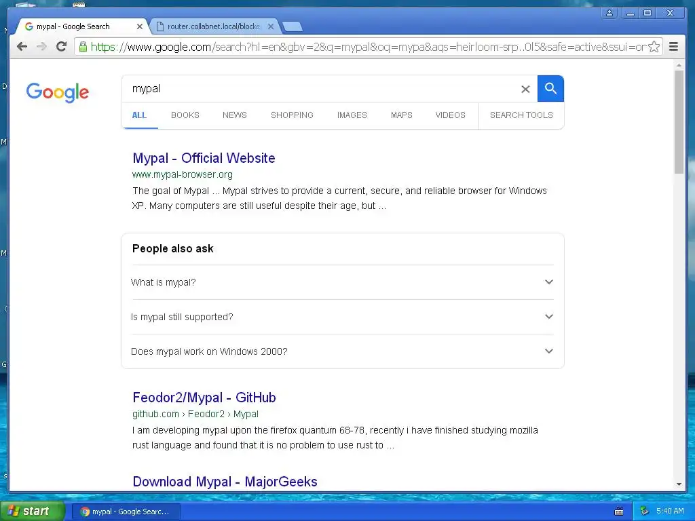
Task: Open Download Mypal - MajorGeeks result
Action: pos(225,482)
